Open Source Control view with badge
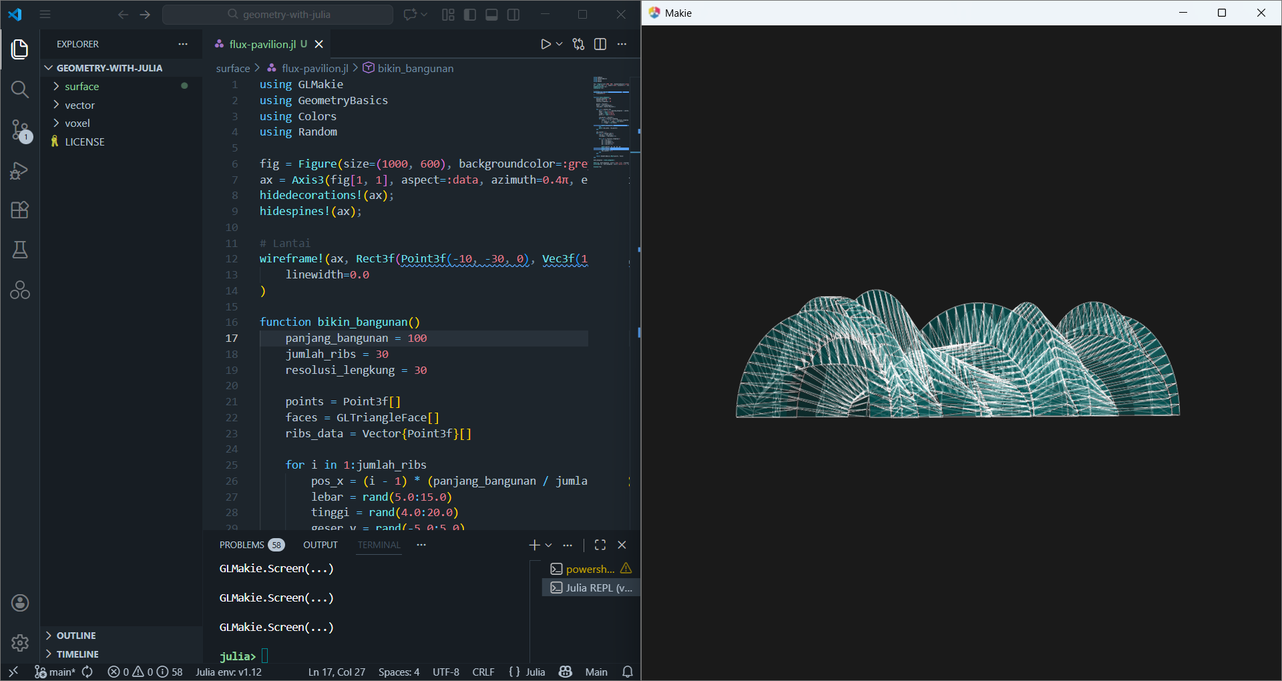Image resolution: width=1282 pixels, height=681 pixels. click(x=20, y=130)
